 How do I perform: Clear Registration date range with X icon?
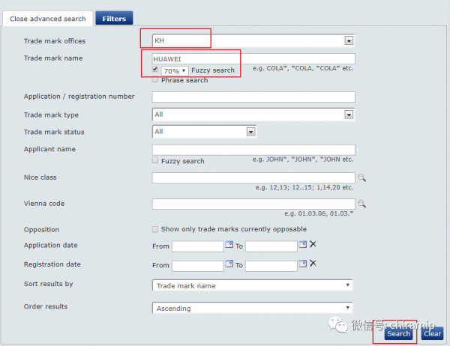pyautogui.click(x=313, y=264)
